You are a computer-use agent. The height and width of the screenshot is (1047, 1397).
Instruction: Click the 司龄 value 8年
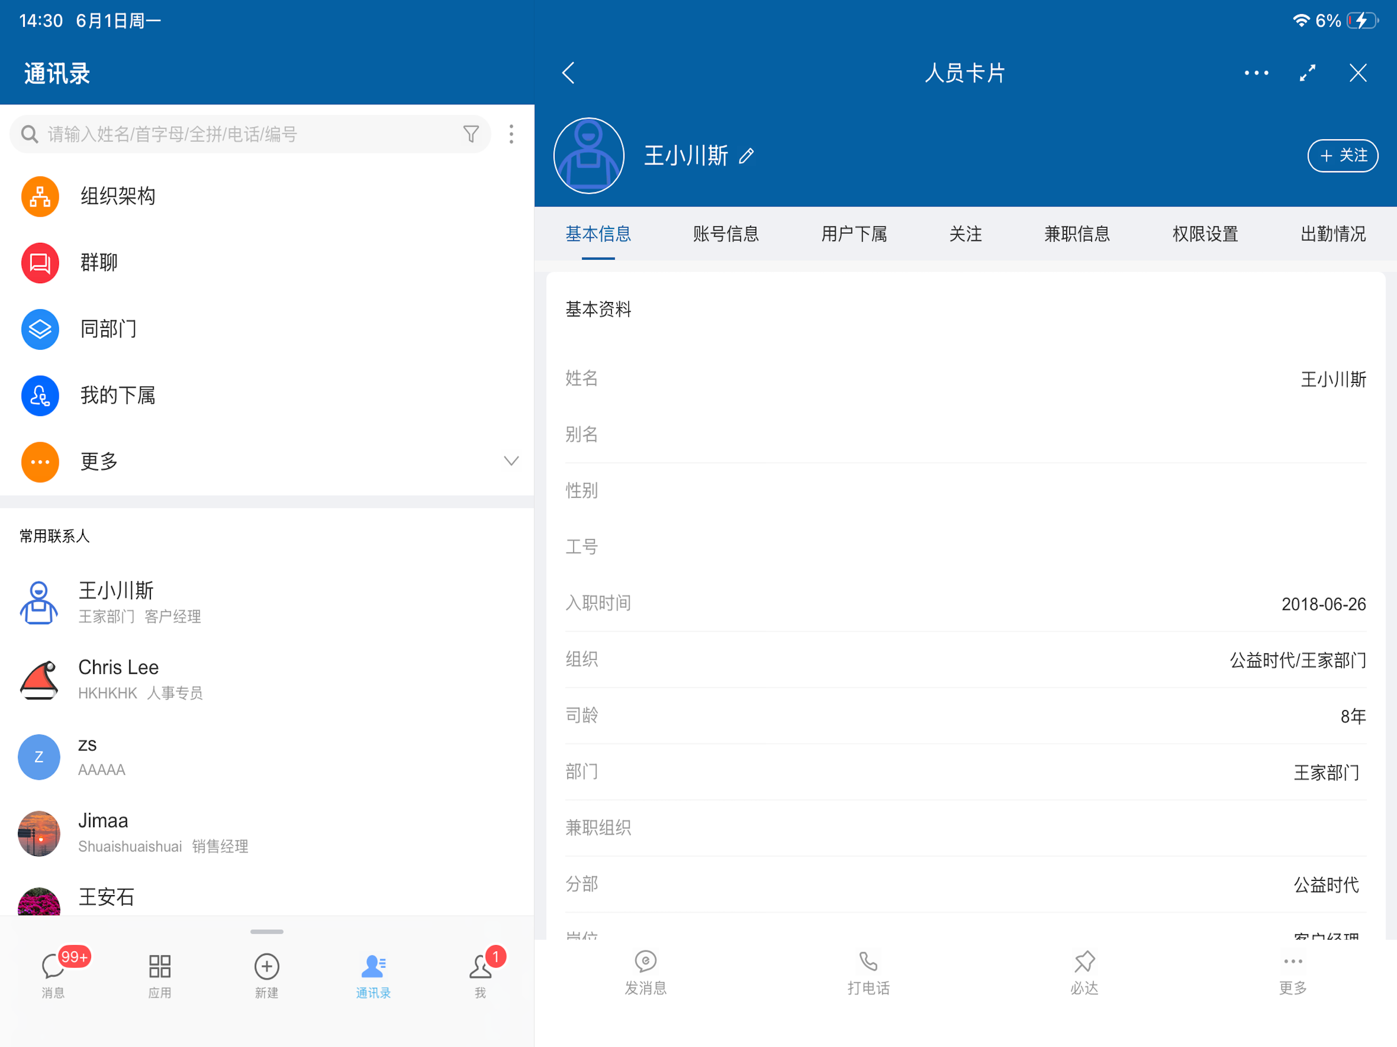click(x=1353, y=717)
